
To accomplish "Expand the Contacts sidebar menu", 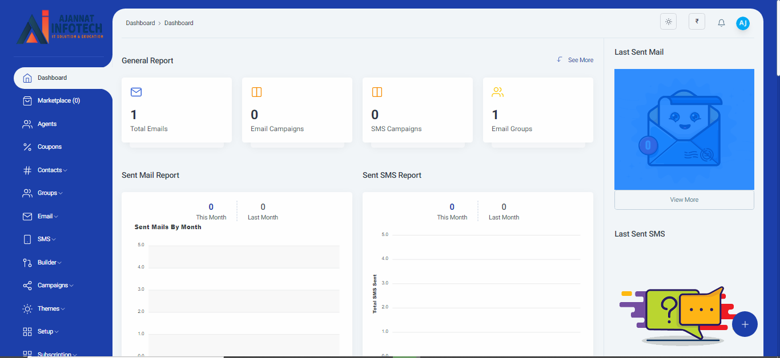I will click(x=52, y=170).
